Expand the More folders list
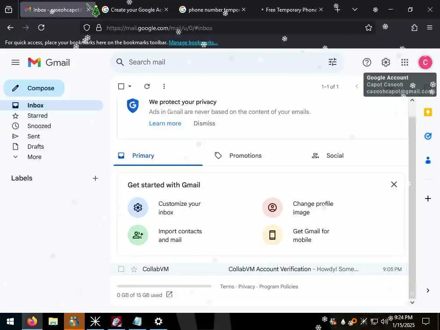440x330 pixels. [x=34, y=157]
